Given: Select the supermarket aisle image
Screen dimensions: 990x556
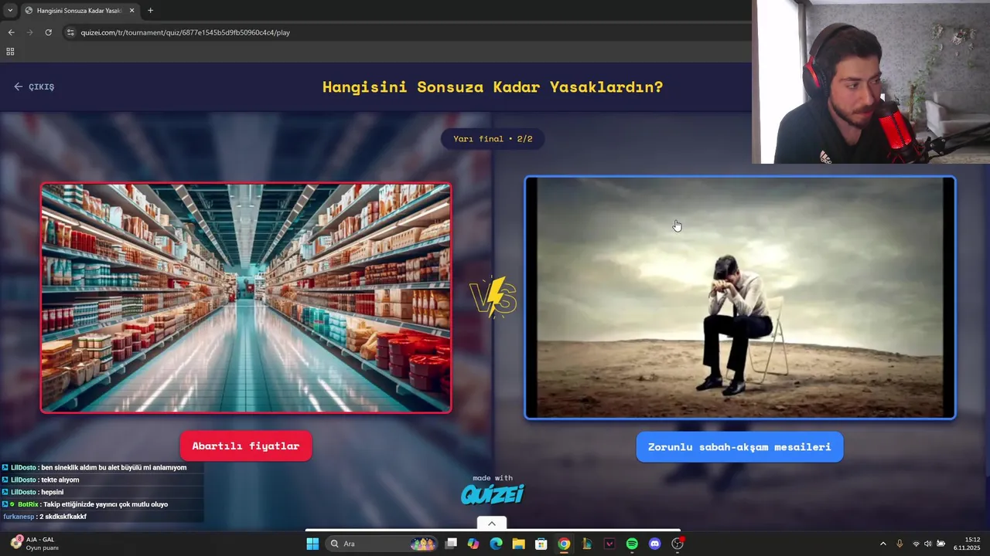Looking at the screenshot, I should (x=246, y=298).
